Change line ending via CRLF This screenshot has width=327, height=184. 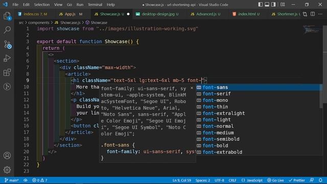(x=232, y=180)
